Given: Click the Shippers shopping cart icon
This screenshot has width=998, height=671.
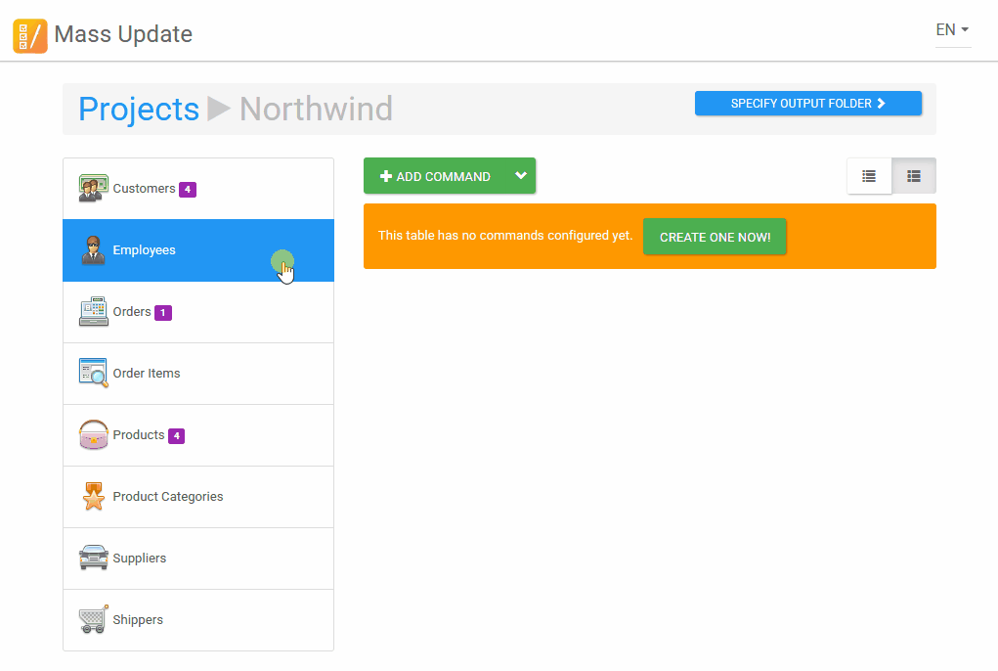Looking at the screenshot, I should (x=93, y=620).
